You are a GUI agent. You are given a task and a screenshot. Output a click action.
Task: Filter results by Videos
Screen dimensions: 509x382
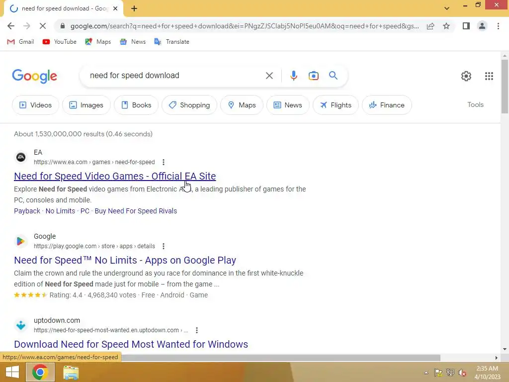pos(35,105)
